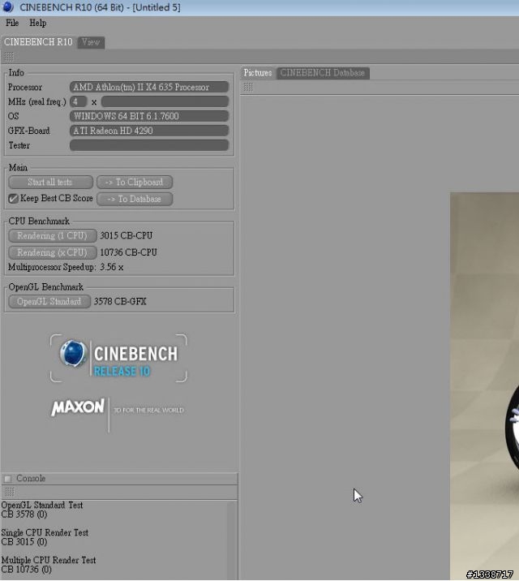Run the Rendering (x CPU) benchmark
The height and width of the screenshot is (581, 519).
coord(52,252)
